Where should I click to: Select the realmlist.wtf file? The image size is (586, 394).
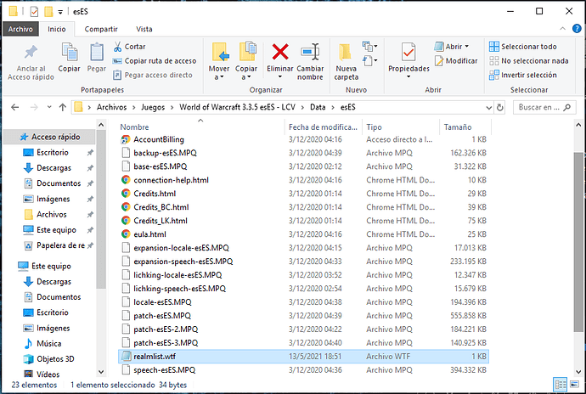tap(303, 357)
